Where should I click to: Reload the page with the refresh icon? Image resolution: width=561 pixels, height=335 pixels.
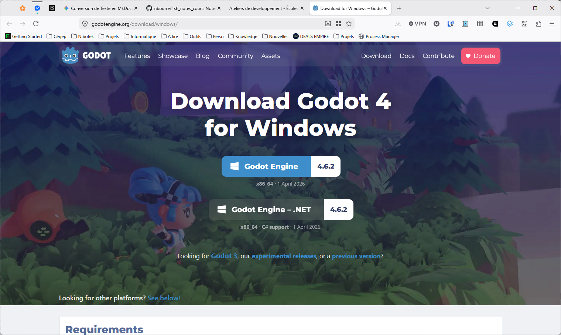[36, 24]
